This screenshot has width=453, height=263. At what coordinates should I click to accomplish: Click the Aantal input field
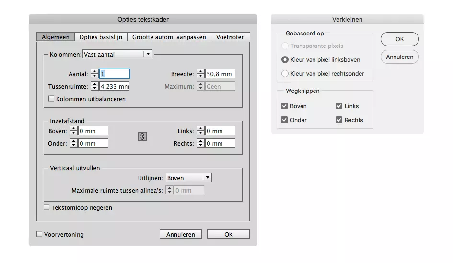pyautogui.click(x=114, y=74)
